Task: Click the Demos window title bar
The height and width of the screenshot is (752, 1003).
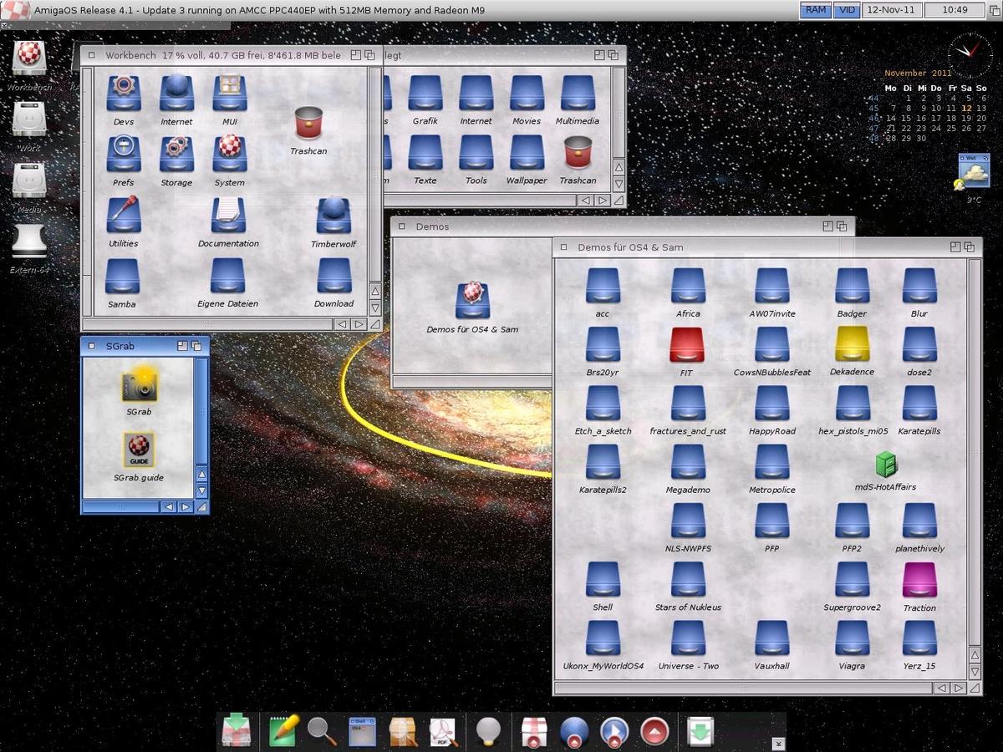Action: (x=623, y=226)
